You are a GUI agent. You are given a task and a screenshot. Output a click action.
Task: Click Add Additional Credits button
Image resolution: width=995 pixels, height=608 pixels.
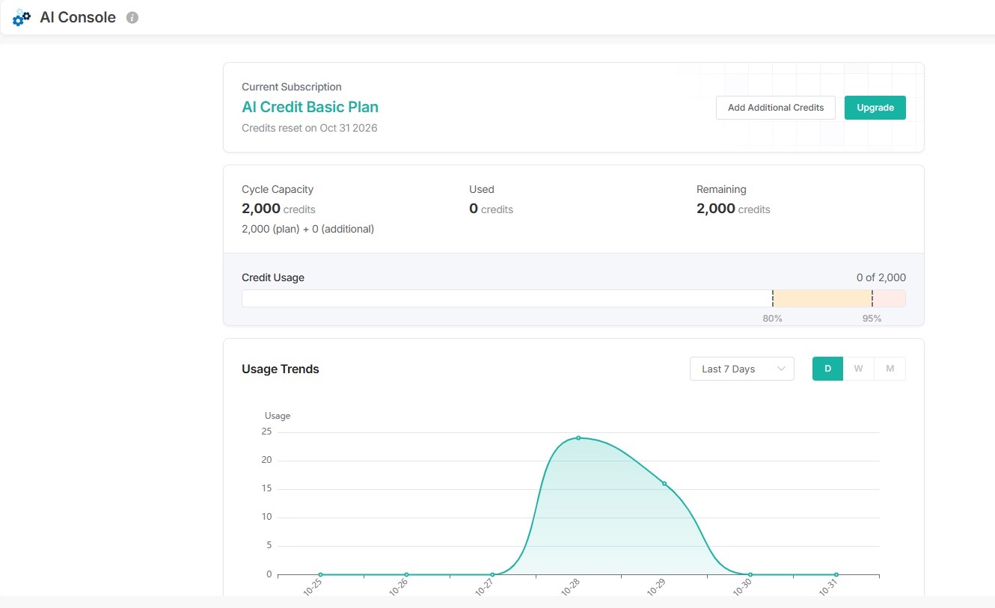[x=775, y=108]
